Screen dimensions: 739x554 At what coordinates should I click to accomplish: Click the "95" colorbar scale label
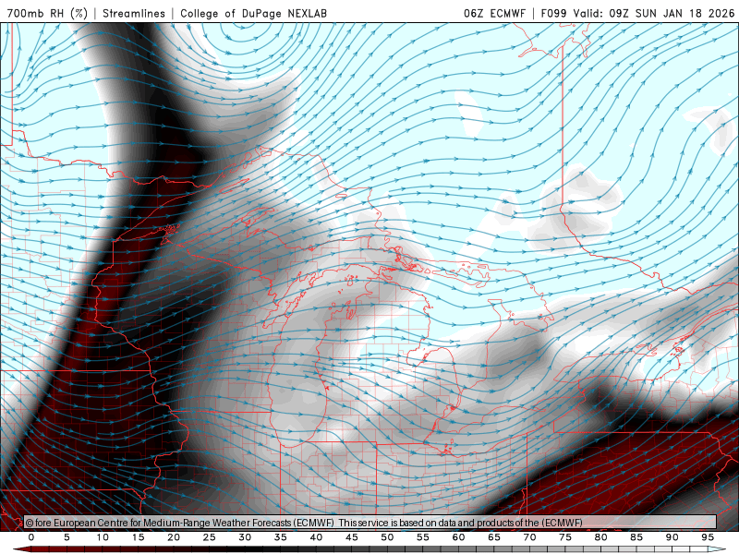click(708, 537)
